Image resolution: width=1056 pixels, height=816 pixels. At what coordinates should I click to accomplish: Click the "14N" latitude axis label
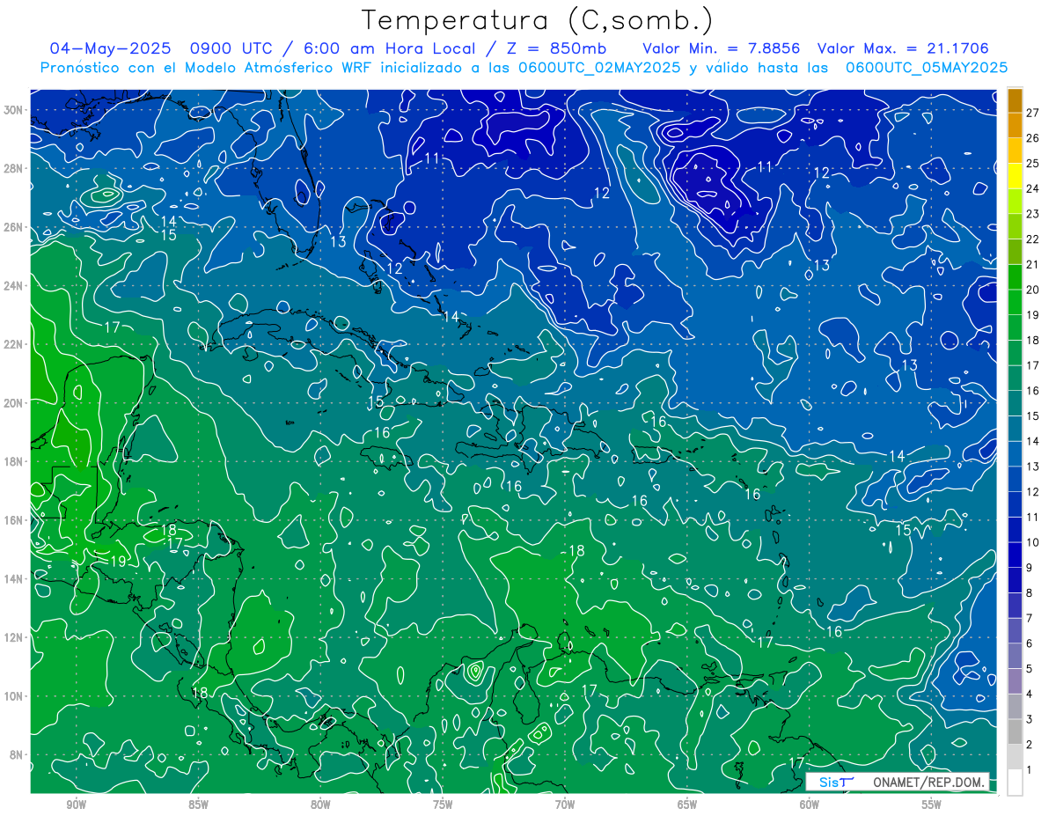click(x=13, y=578)
